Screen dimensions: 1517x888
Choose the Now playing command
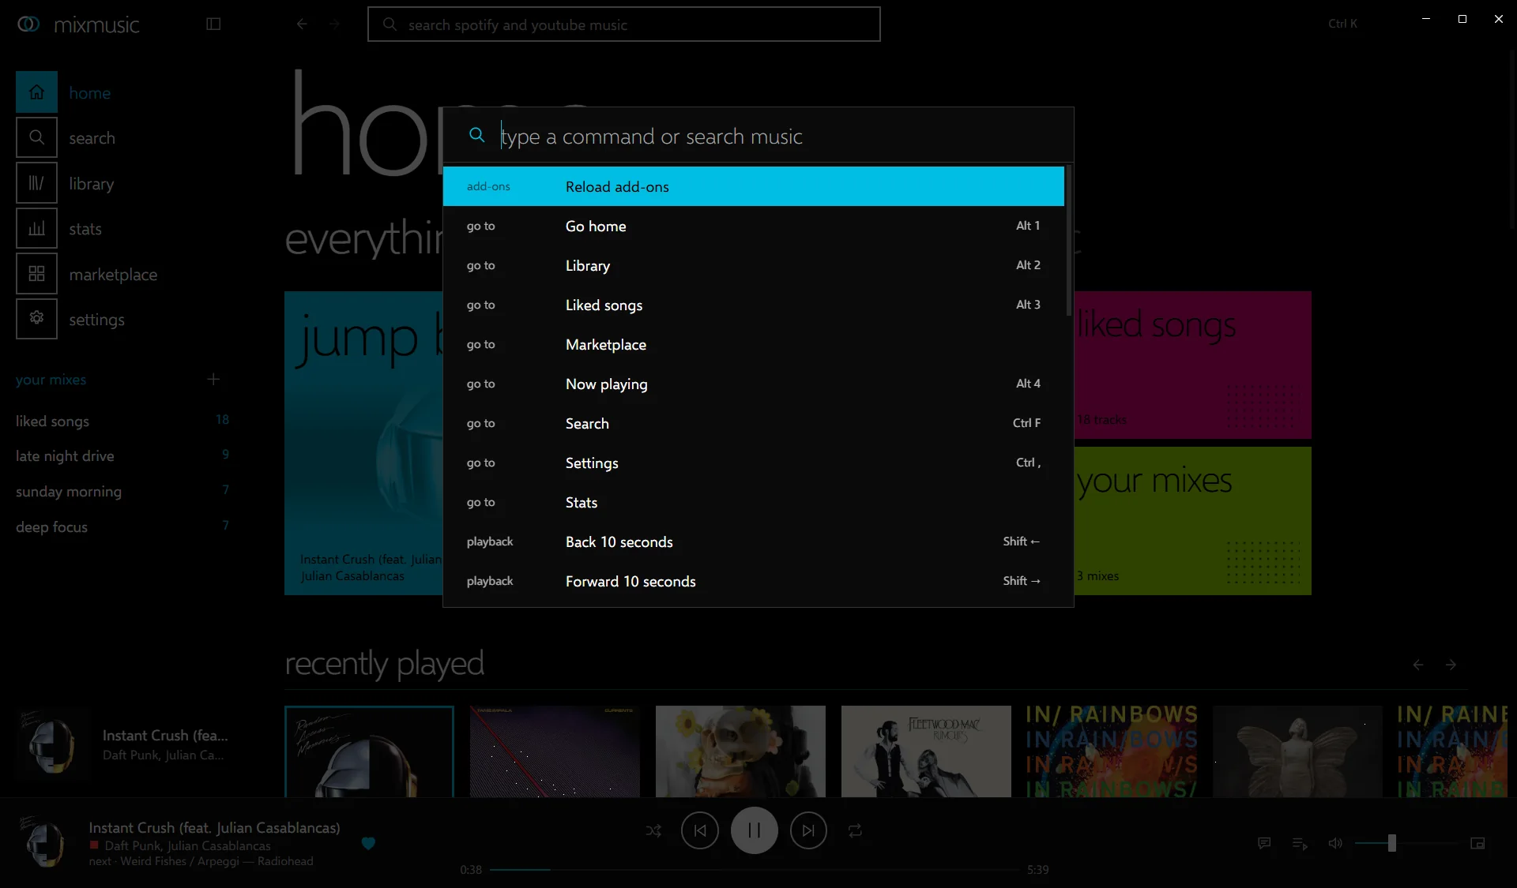click(754, 384)
